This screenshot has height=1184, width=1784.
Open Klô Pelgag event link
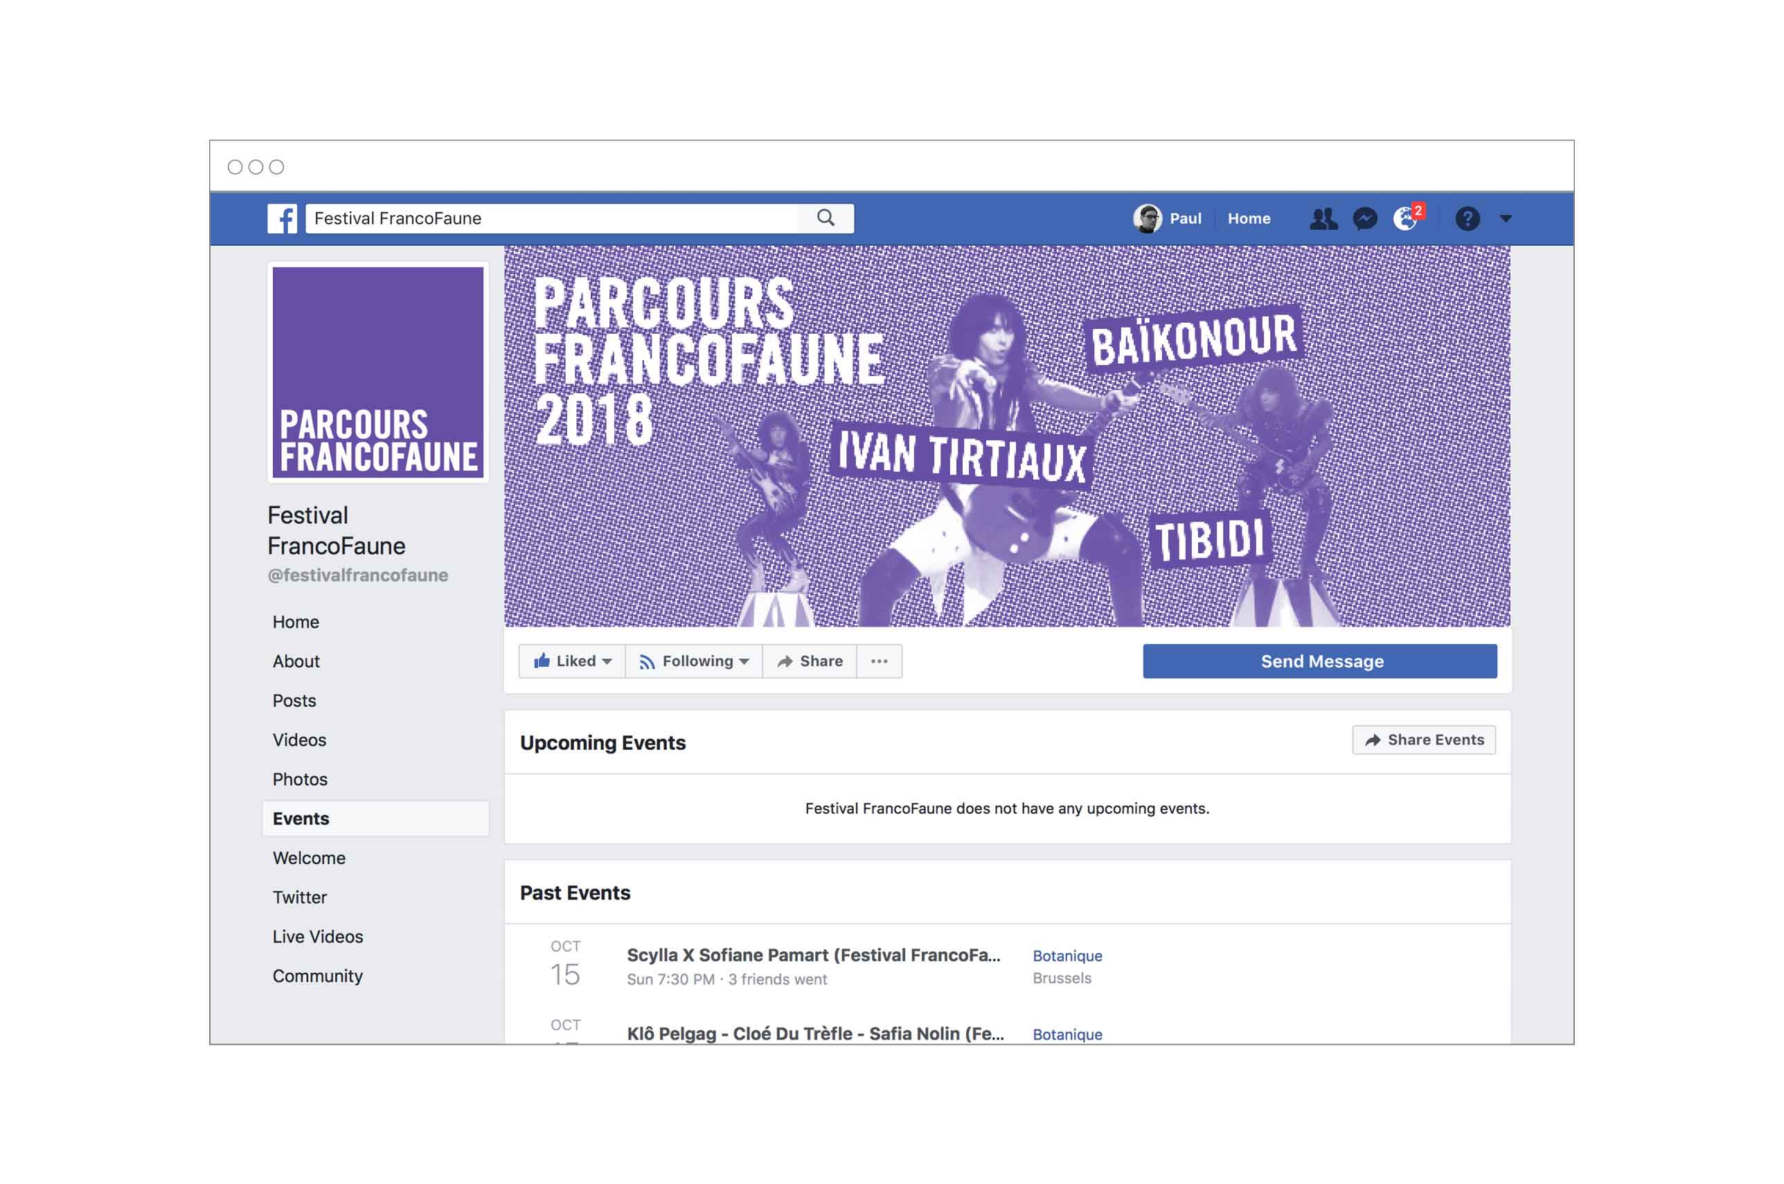[x=815, y=1034]
